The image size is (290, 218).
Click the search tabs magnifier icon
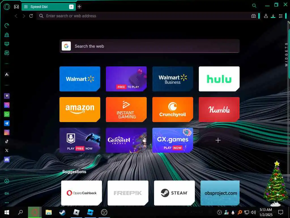coord(254,6)
